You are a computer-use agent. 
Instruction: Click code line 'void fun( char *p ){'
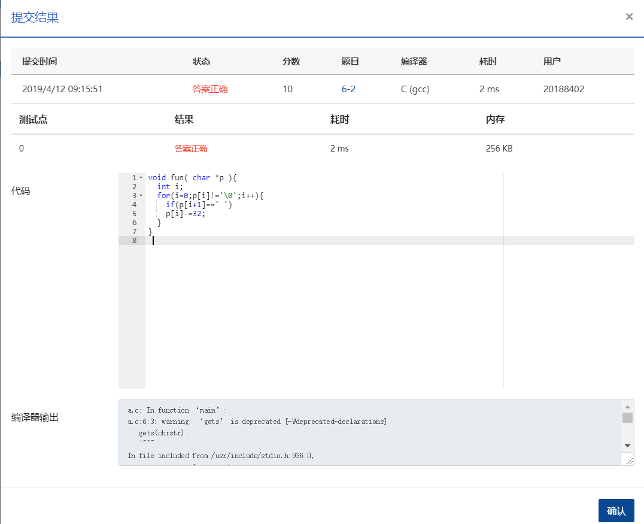192,177
